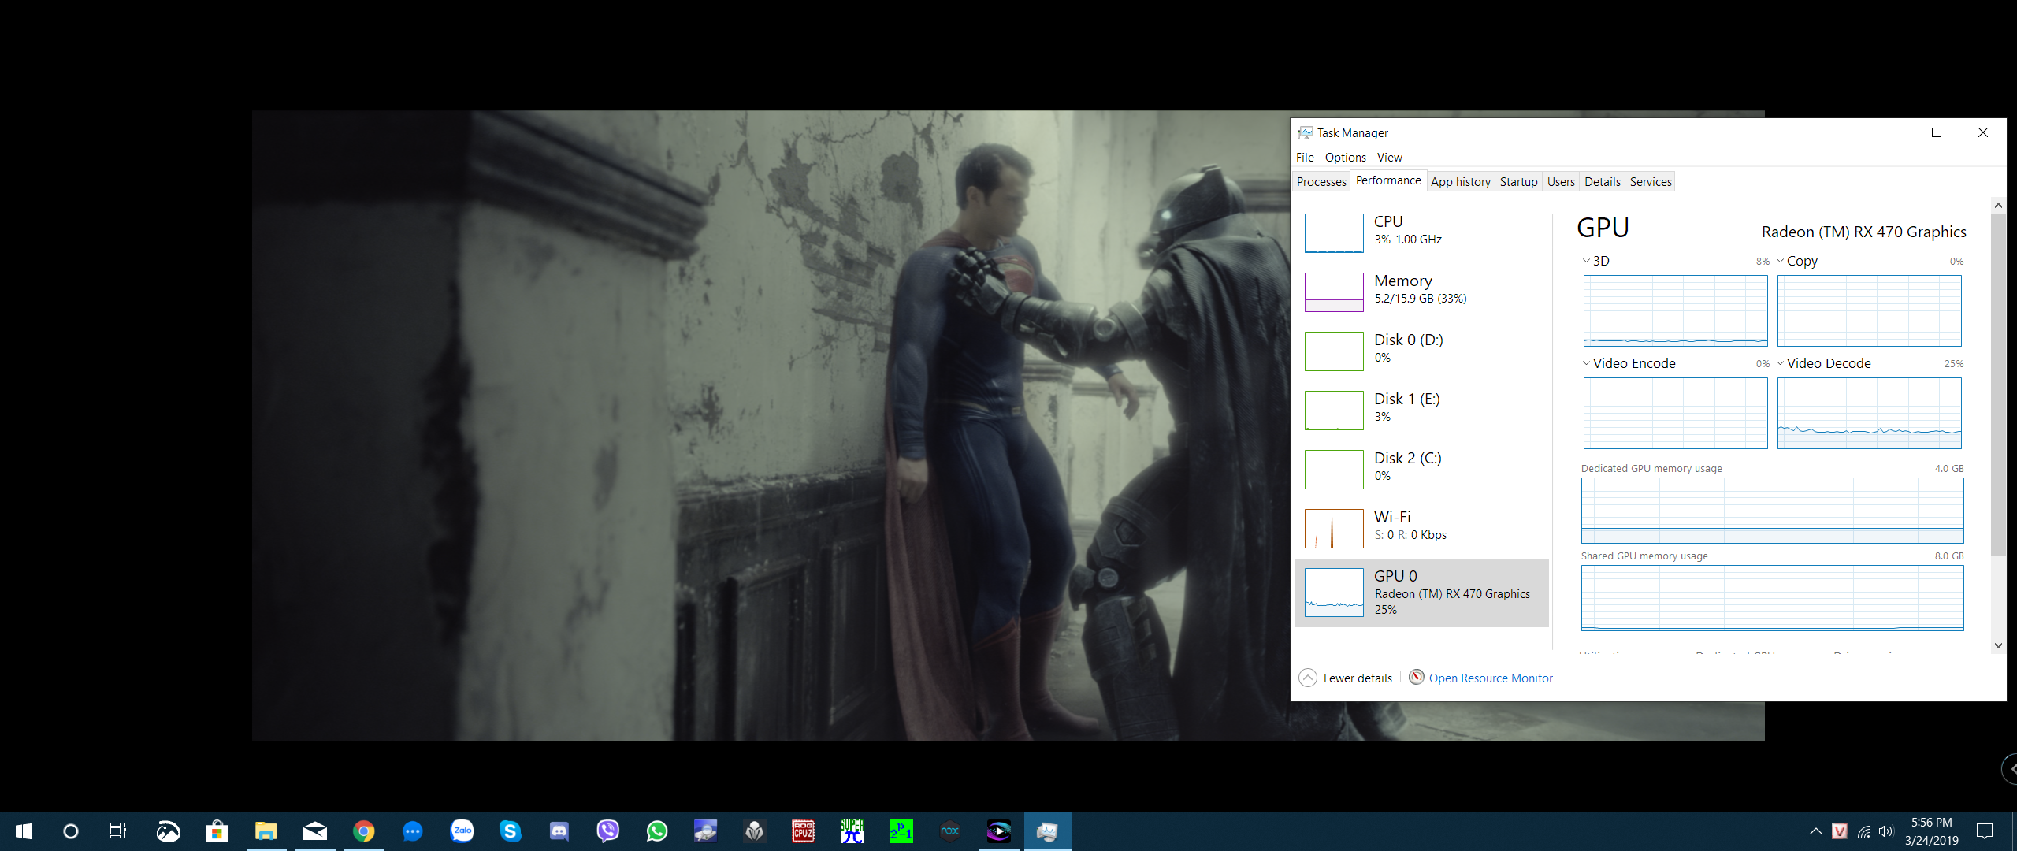This screenshot has width=2017, height=851.
Task: Open Microsoft Store from taskbar
Action: (x=217, y=831)
